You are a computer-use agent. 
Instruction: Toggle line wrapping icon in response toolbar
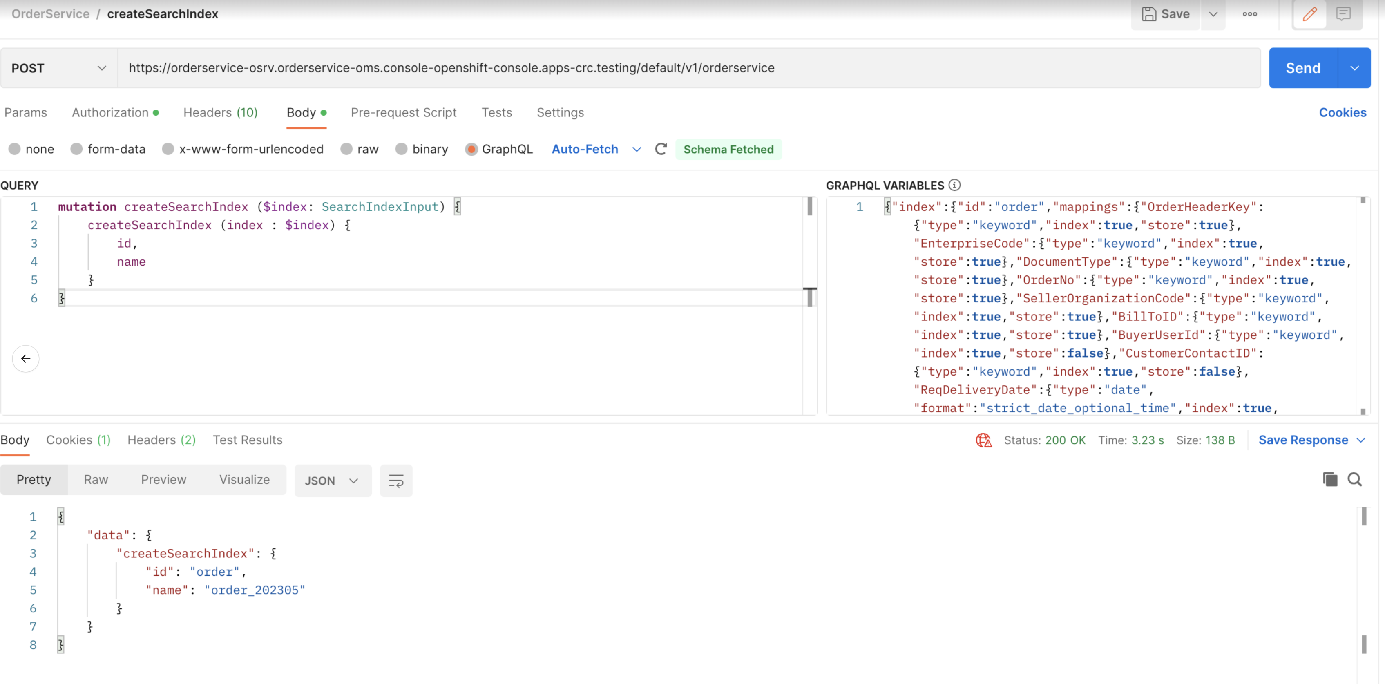(x=396, y=480)
